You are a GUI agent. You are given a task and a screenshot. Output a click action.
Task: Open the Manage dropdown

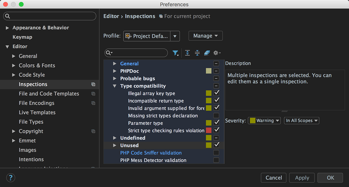pos(205,36)
